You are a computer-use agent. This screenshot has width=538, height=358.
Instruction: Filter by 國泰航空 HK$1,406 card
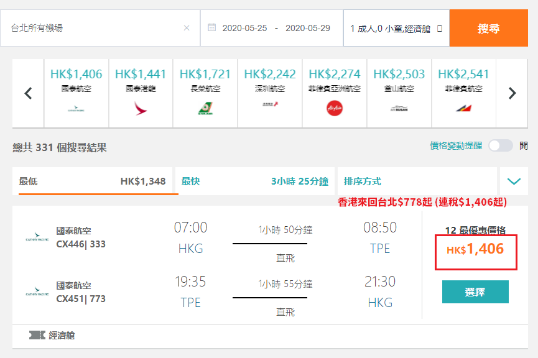coord(76,93)
